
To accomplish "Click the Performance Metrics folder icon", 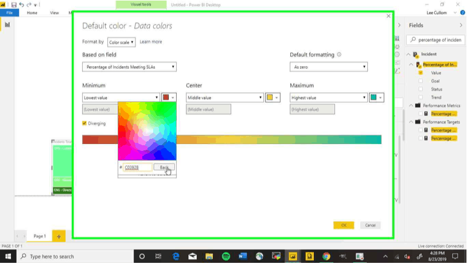I will (x=418, y=106).
